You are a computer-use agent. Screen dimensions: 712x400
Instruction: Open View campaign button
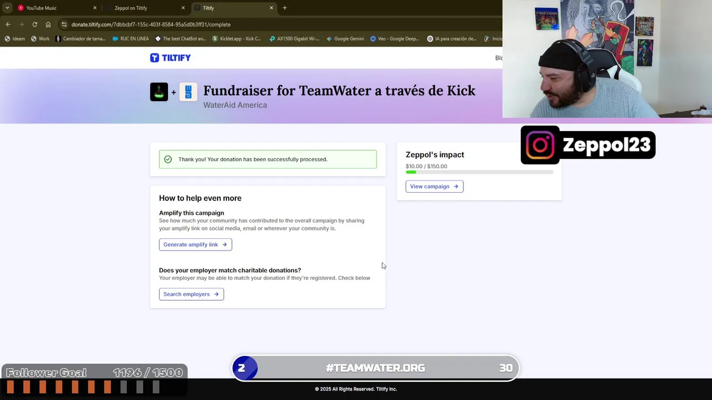pos(434,187)
